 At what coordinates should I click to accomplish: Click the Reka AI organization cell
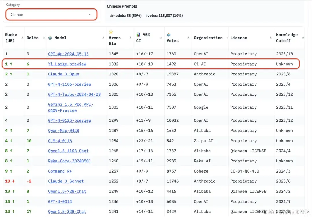[202, 161]
